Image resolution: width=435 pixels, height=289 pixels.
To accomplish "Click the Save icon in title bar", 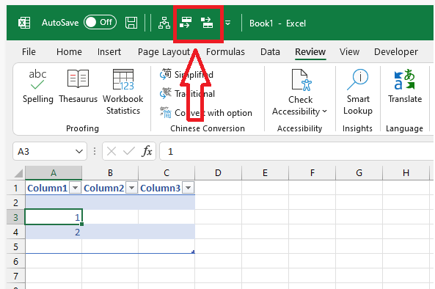I will point(131,23).
